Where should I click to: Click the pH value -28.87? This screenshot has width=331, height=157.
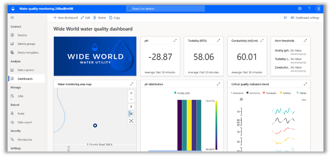pyautogui.click(x=160, y=57)
